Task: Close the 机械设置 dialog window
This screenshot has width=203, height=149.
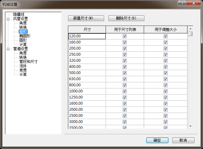Action: click(194, 3)
